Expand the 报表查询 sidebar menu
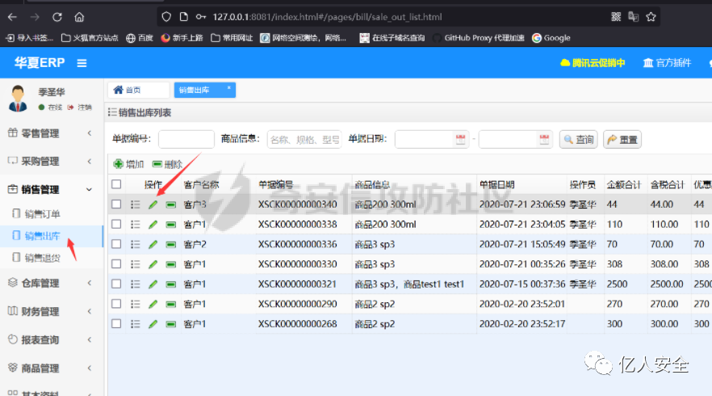This screenshot has height=396, width=712. [x=51, y=339]
